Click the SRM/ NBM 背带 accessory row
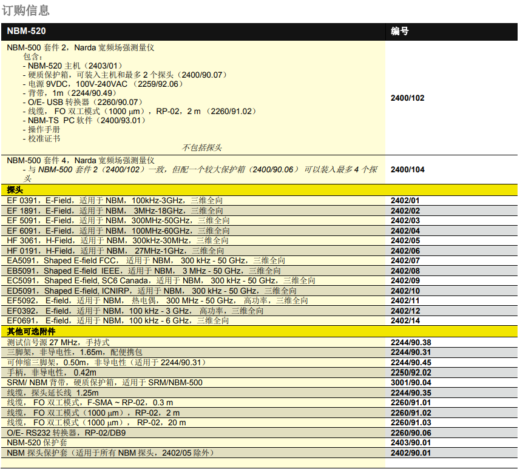The height and width of the screenshot is (469, 520). [x=104, y=382]
